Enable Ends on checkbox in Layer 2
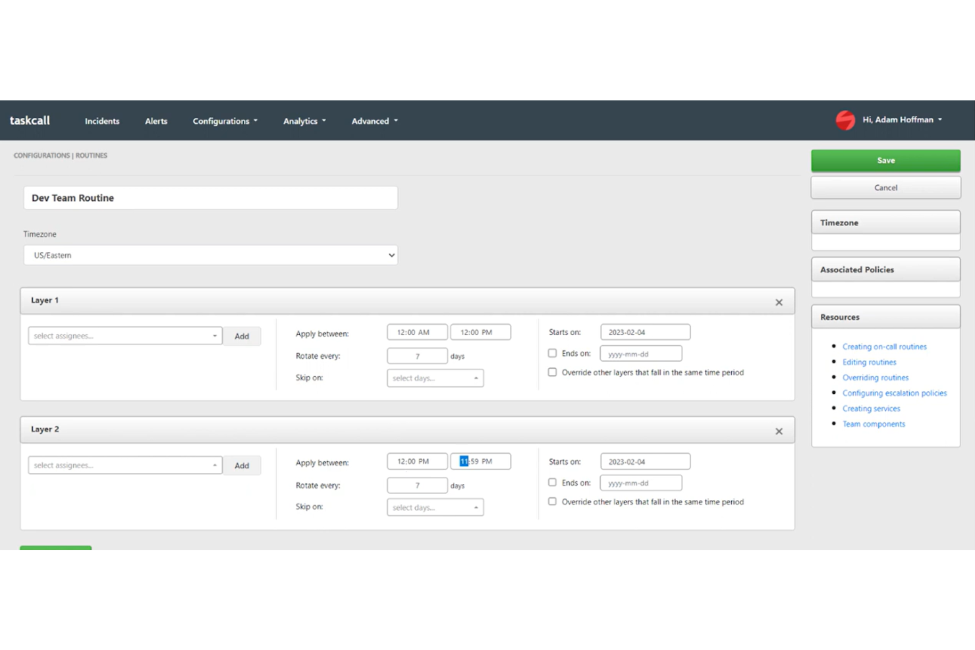The width and height of the screenshot is (975, 650). coord(552,482)
